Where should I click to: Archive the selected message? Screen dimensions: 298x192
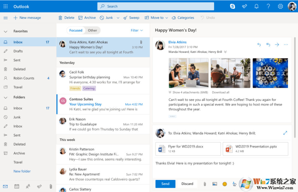(x=87, y=18)
